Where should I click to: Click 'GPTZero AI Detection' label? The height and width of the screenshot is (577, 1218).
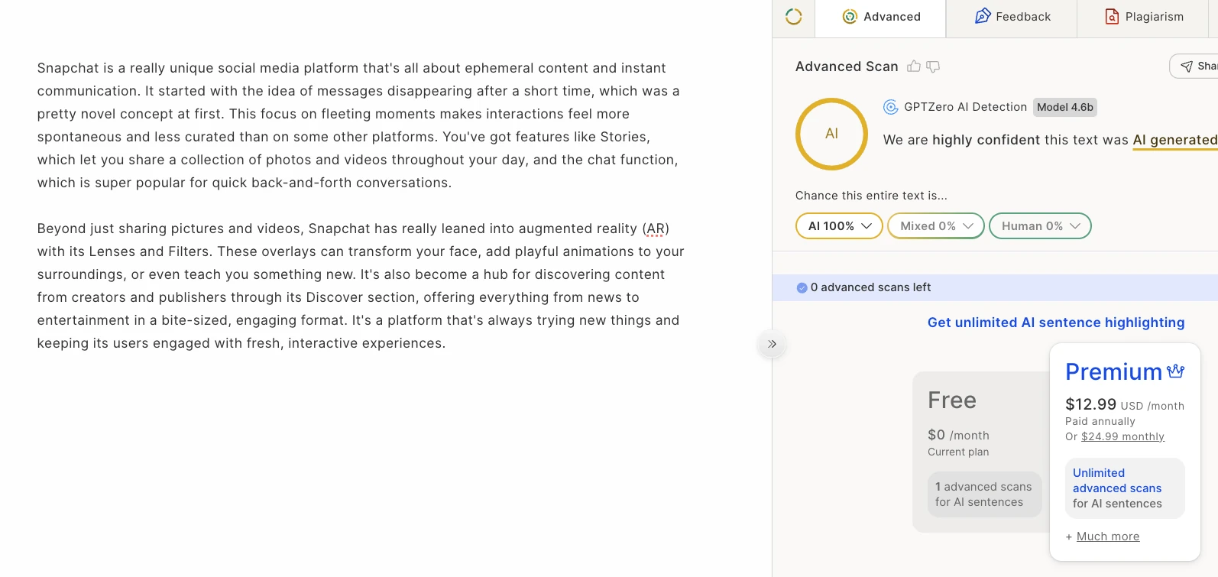pyautogui.click(x=965, y=107)
